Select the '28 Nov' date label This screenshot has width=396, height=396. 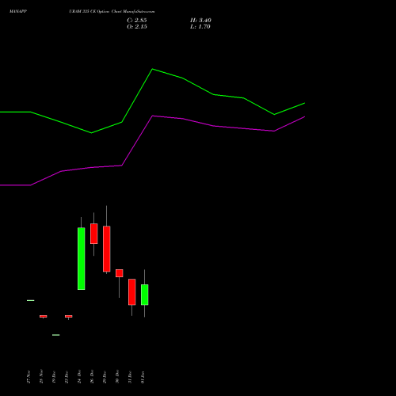tap(41, 377)
